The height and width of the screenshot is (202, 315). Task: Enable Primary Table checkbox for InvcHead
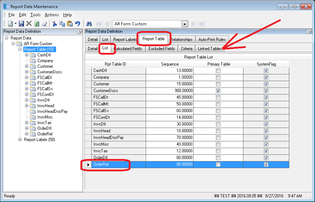click(x=218, y=131)
